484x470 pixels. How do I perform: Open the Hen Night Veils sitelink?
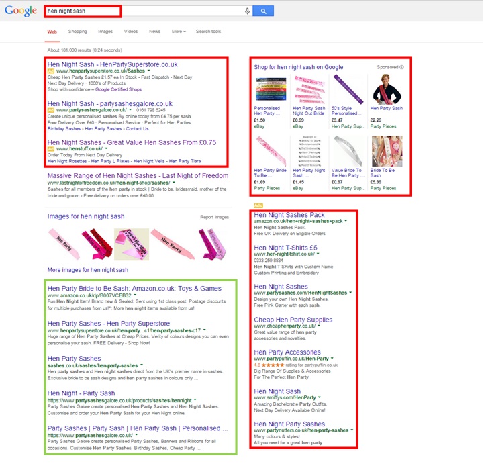point(149,161)
